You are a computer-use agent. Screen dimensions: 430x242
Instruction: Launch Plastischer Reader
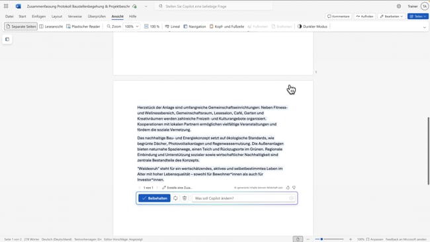point(83,26)
